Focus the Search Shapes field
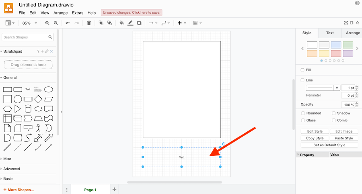The image size is (362, 194). point(27,37)
